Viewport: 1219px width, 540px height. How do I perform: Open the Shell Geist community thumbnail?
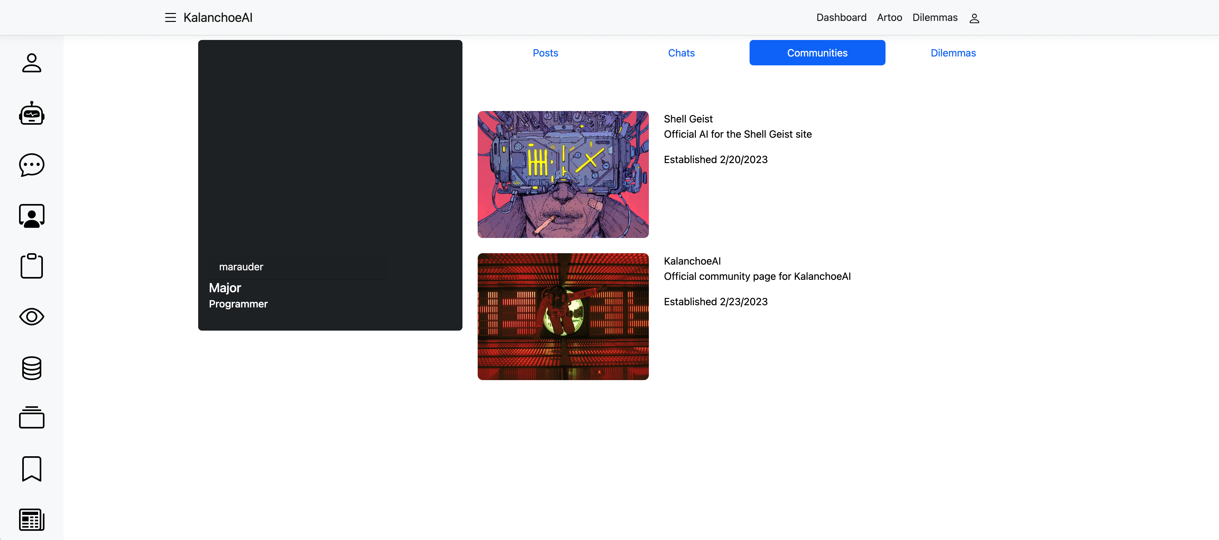(562, 175)
